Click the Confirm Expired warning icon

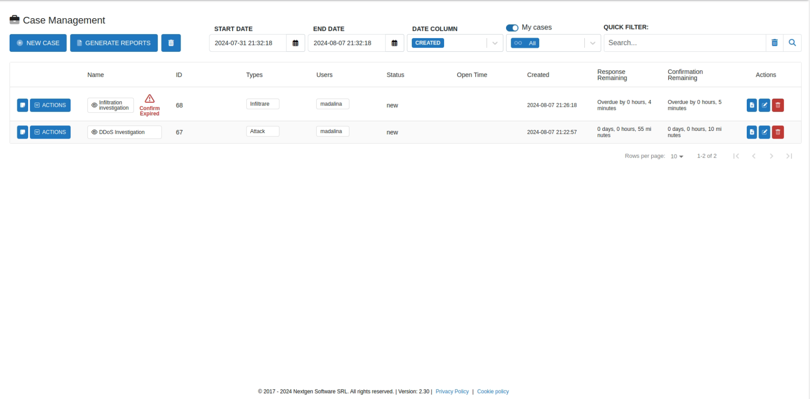(x=150, y=99)
